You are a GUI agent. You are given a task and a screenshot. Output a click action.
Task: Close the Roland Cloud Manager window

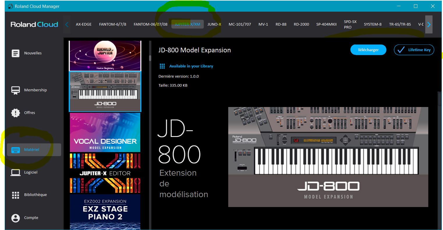click(x=433, y=6)
